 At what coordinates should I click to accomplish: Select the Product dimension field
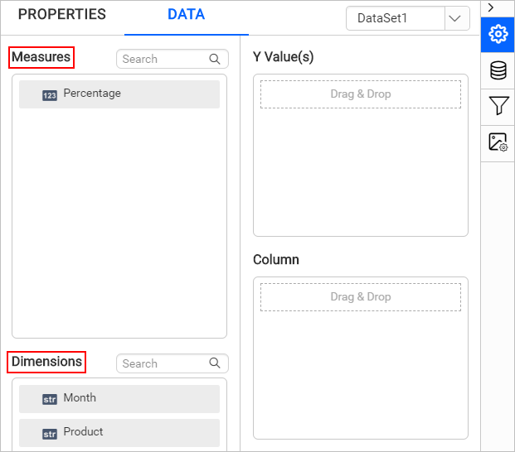119,432
